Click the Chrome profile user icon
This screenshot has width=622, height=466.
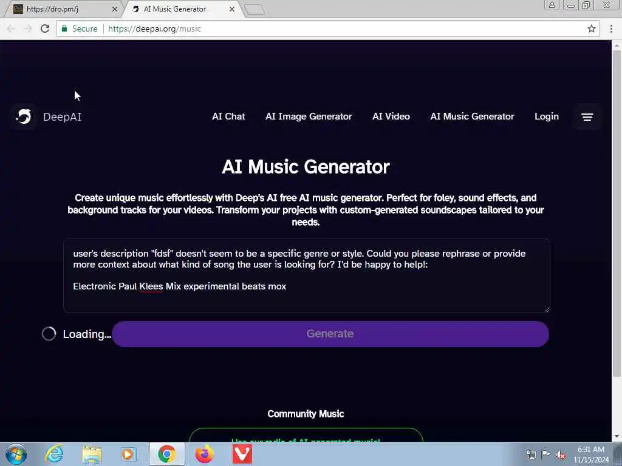tap(552, 5)
